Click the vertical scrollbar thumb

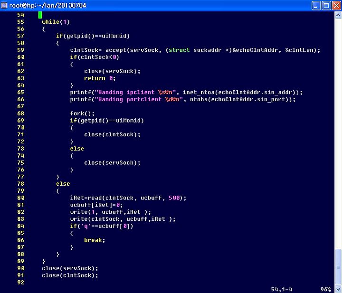(x=338, y=267)
